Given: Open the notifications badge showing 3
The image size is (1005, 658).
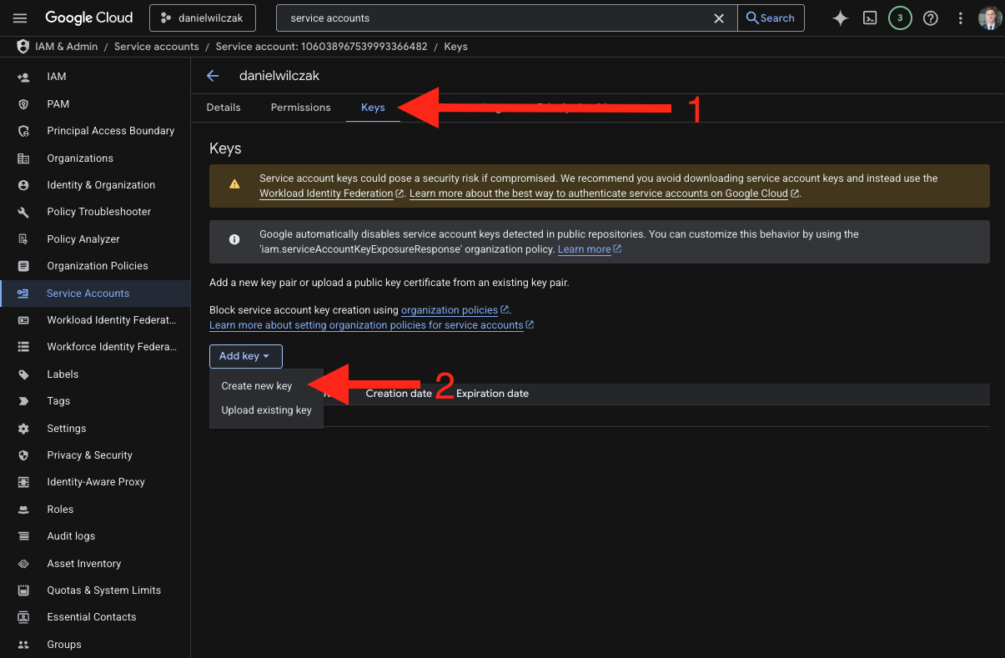Looking at the screenshot, I should coord(900,18).
